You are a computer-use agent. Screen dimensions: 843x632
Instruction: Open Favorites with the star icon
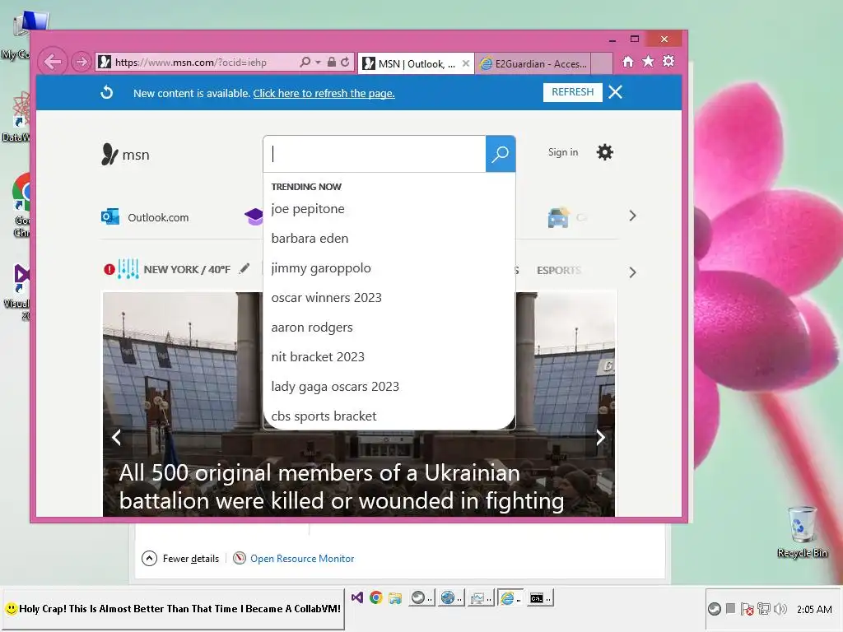pos(649,61)
